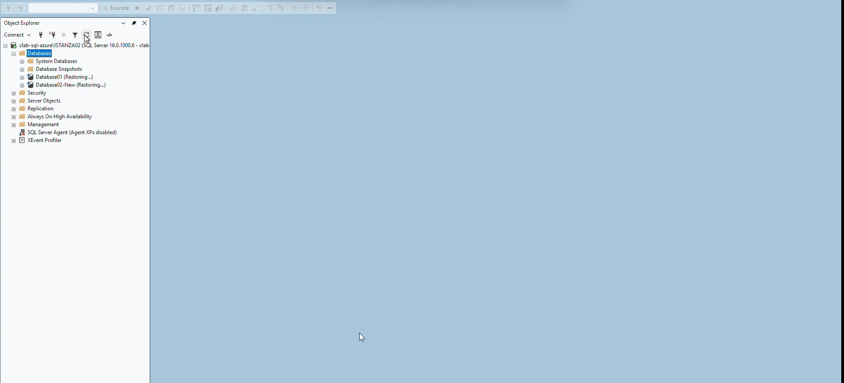Expand the System Databases folder
844x383 pixels.
[22, 62]
